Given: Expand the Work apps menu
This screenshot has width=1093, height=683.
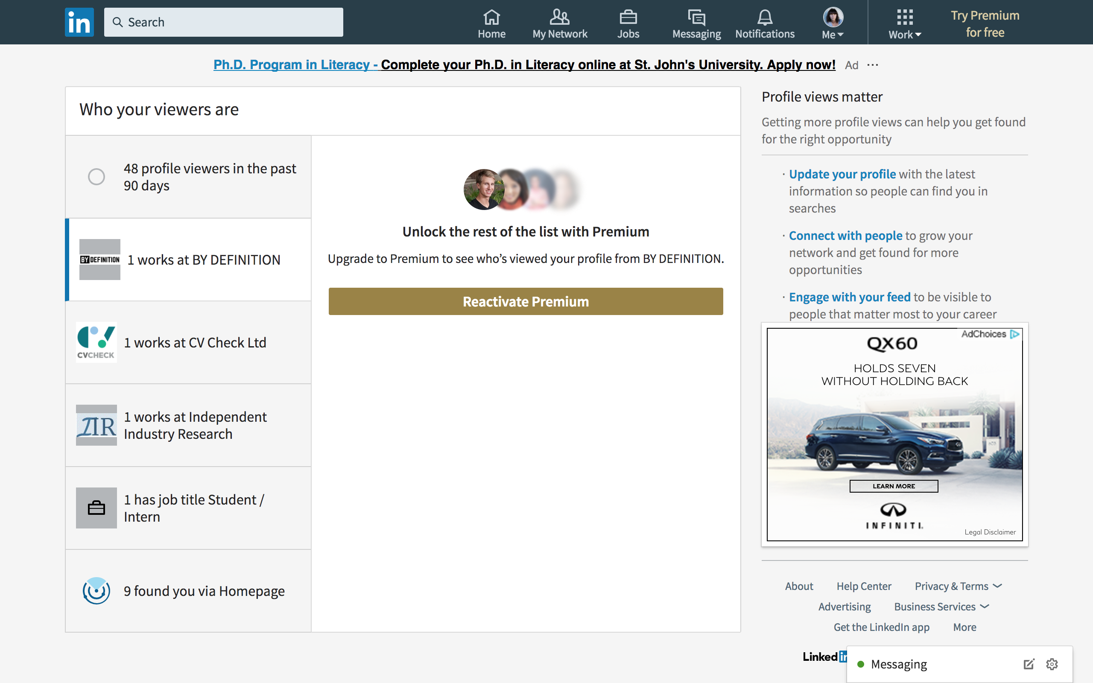Looking at the screenshot, I should (x=905, y=24).
